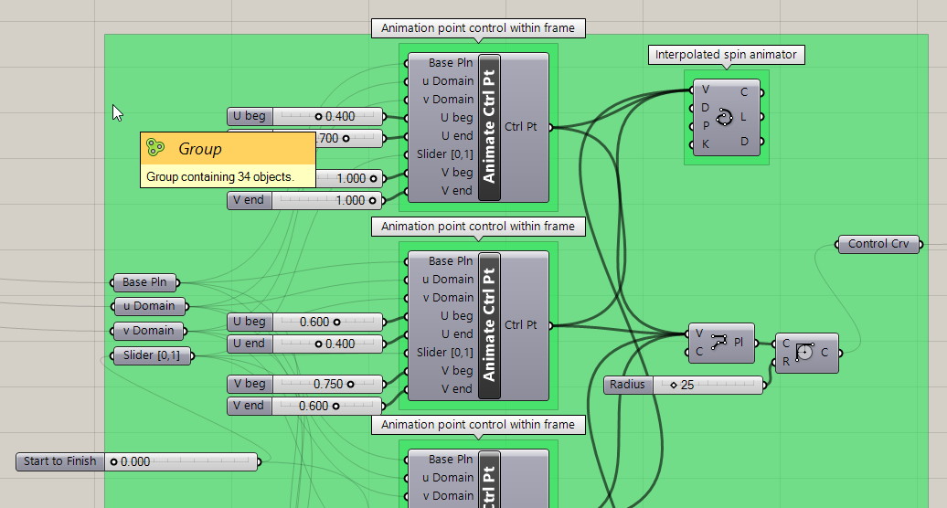This screenshot has width=947, height=508.
Task: Click the P input of the Interpolate component
Action: [704, 126]
